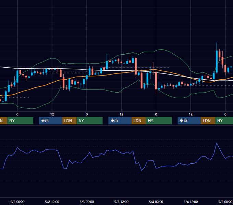The width and height of the screenshot is (233, 205).
Task: Click the 5/2 12:00 date label
Action: point(52,202)
